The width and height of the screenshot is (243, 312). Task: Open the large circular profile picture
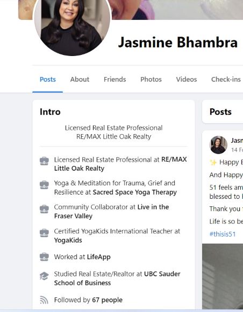pos(72,26)
